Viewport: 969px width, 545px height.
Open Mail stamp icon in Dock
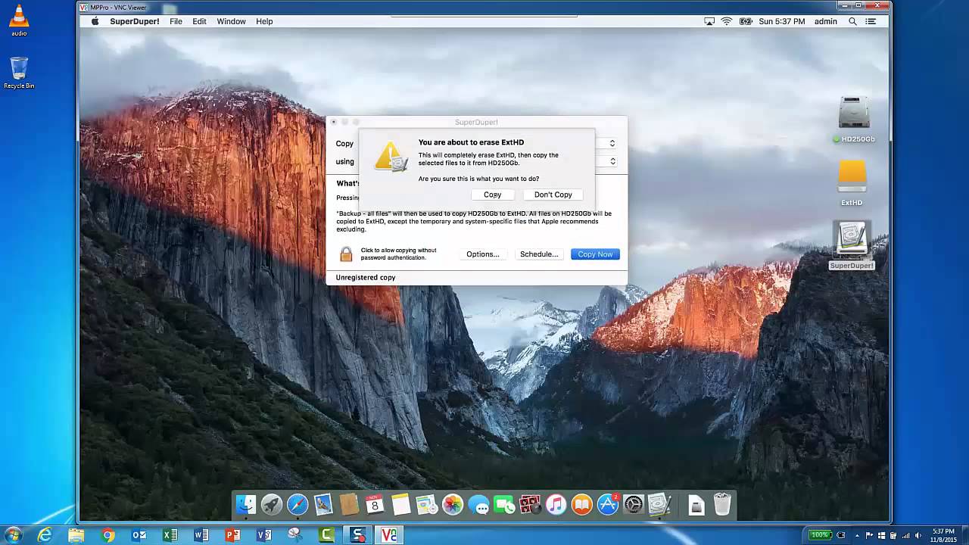tap(323, 504)
